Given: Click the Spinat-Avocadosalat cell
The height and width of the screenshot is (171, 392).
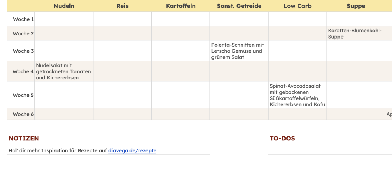Looking at the screenshot, I should [x=297, y=95].
